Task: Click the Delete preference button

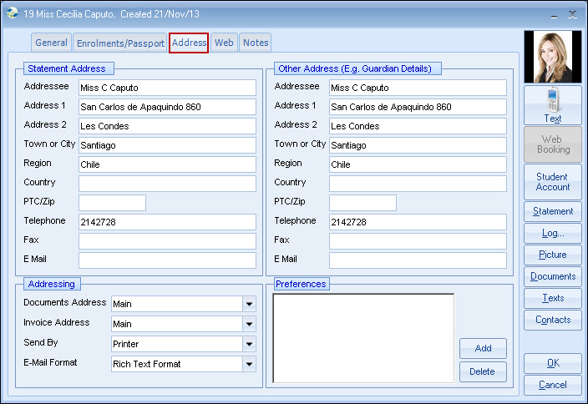Action: 483,372
